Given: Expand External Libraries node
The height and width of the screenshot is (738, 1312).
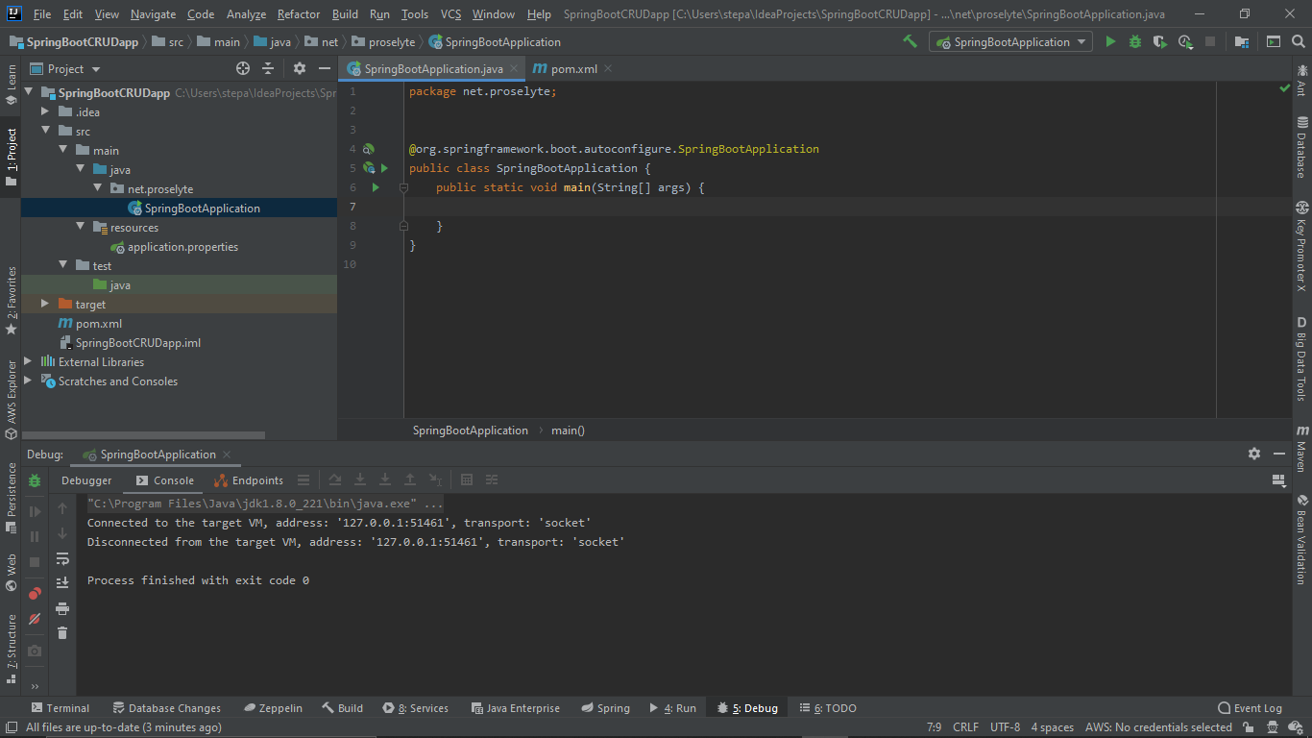Looking at the screenshot, I should 28,361.
